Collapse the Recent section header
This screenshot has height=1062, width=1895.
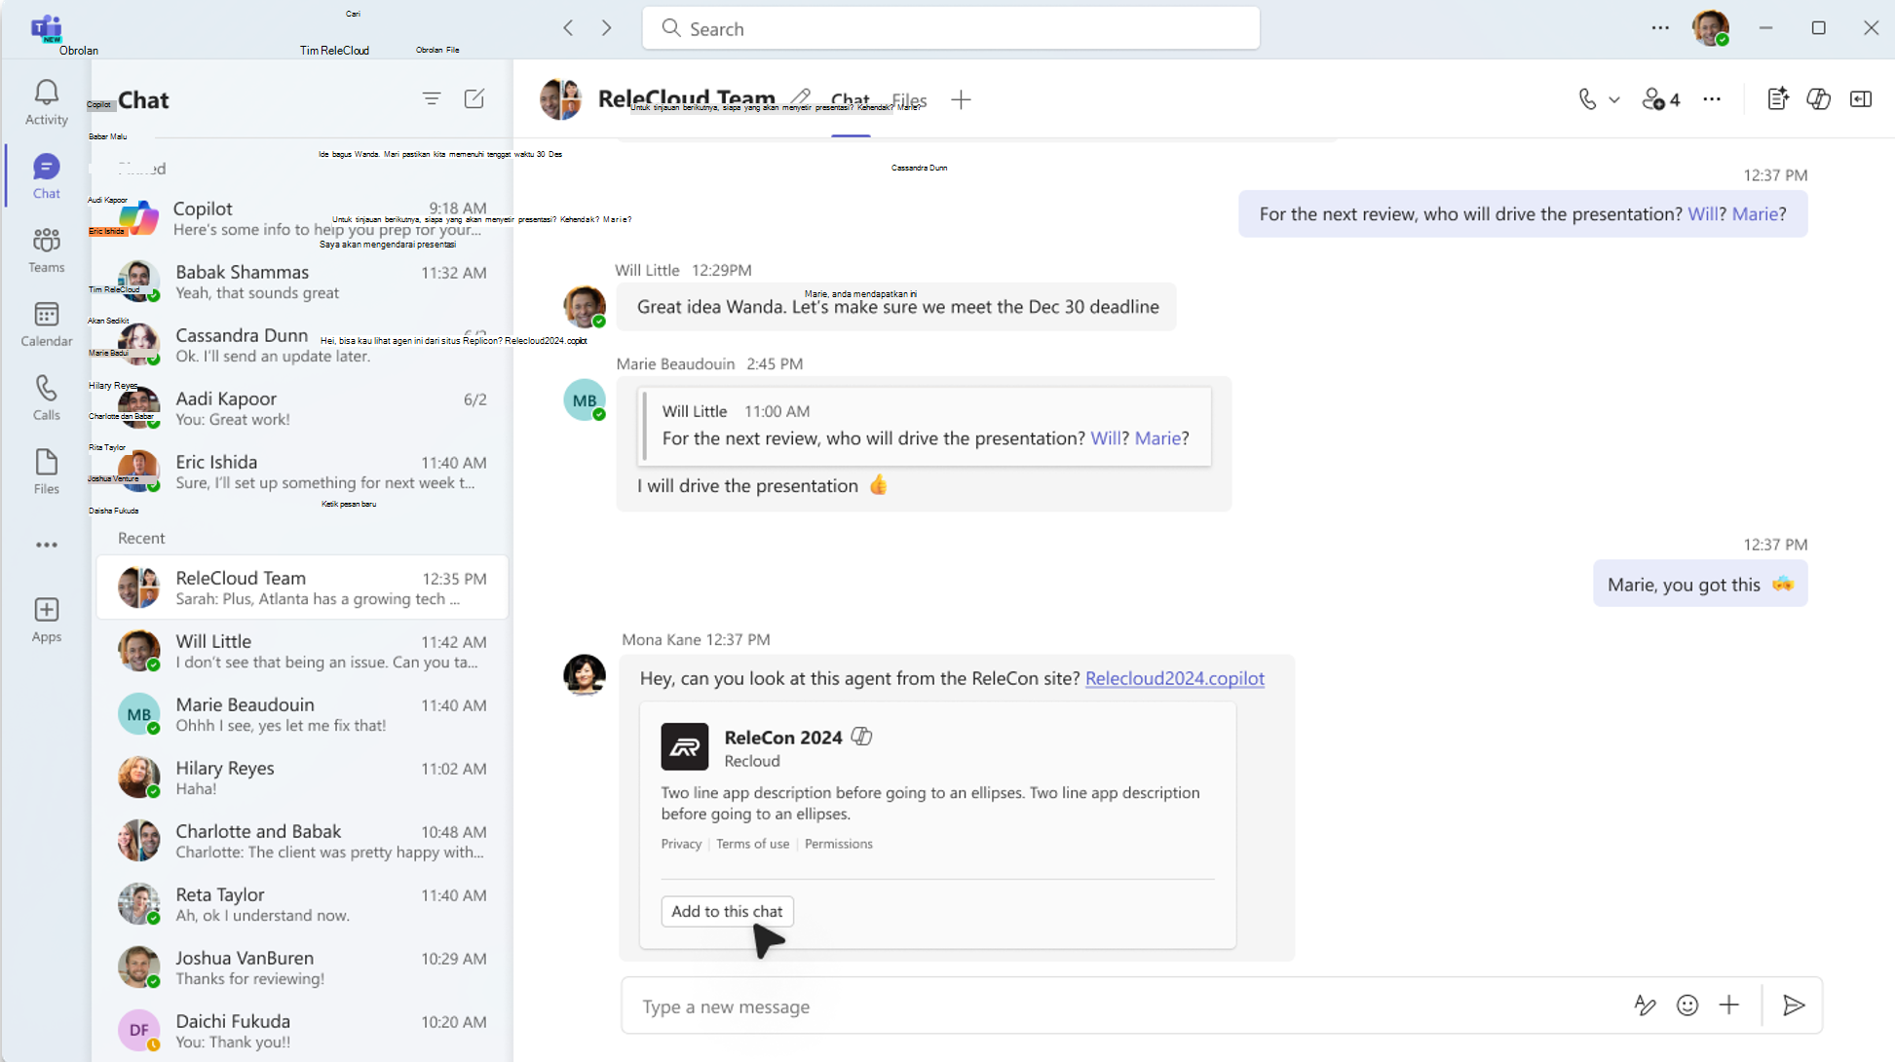(141, 538)
